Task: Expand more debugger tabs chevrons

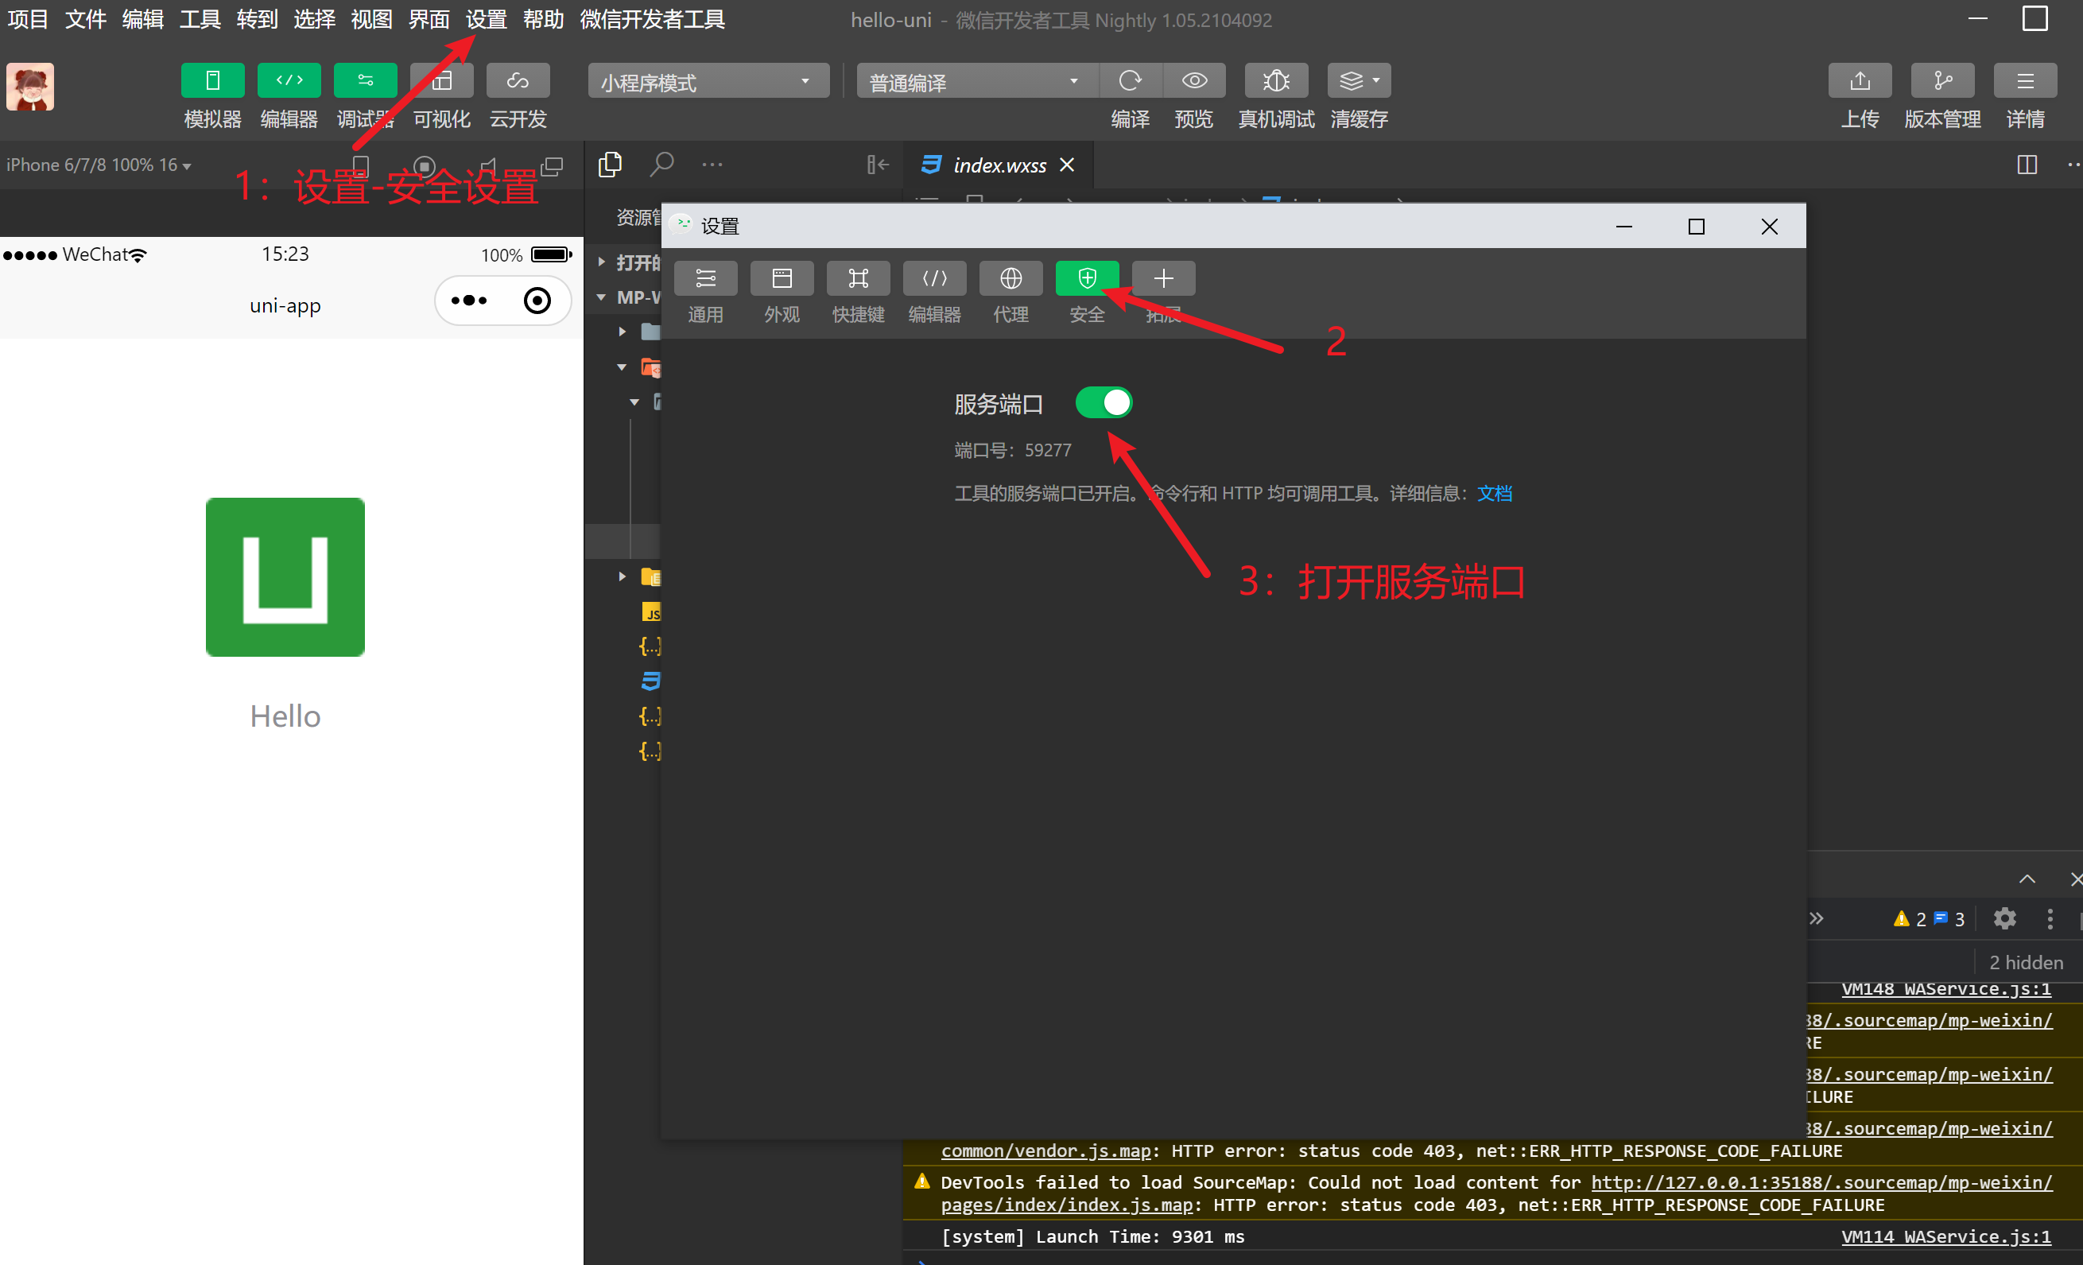Action: (x=1817, y=918)
